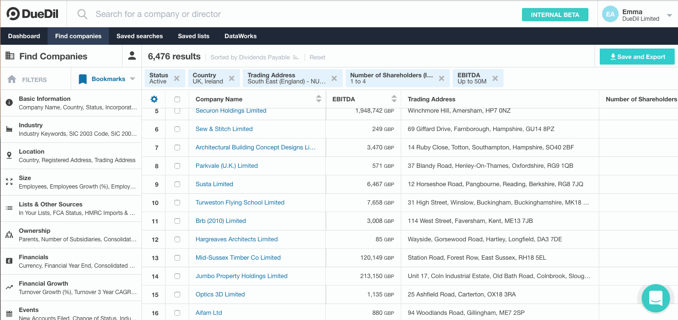This screenshot has width=678, height=320.
Task: Select the Brb (2010) Limited checkbox
Action: point(177,221)
